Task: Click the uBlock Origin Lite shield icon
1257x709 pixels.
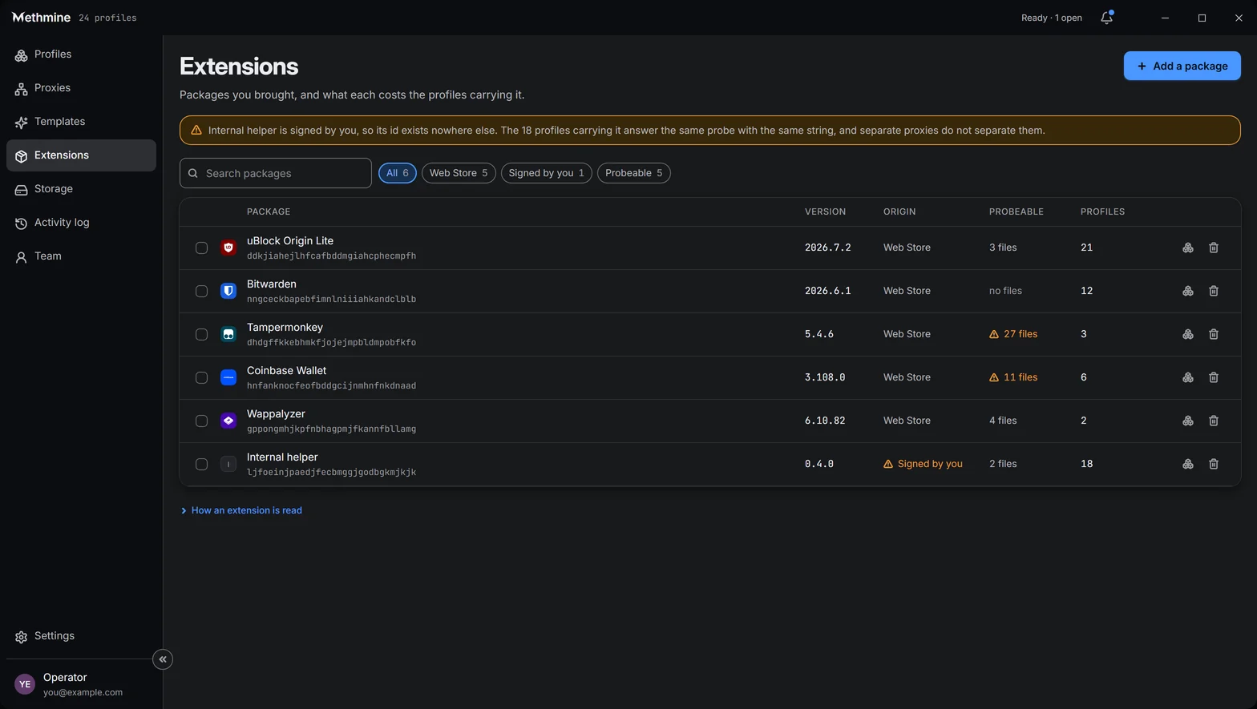Action: (x=228, y=248)
